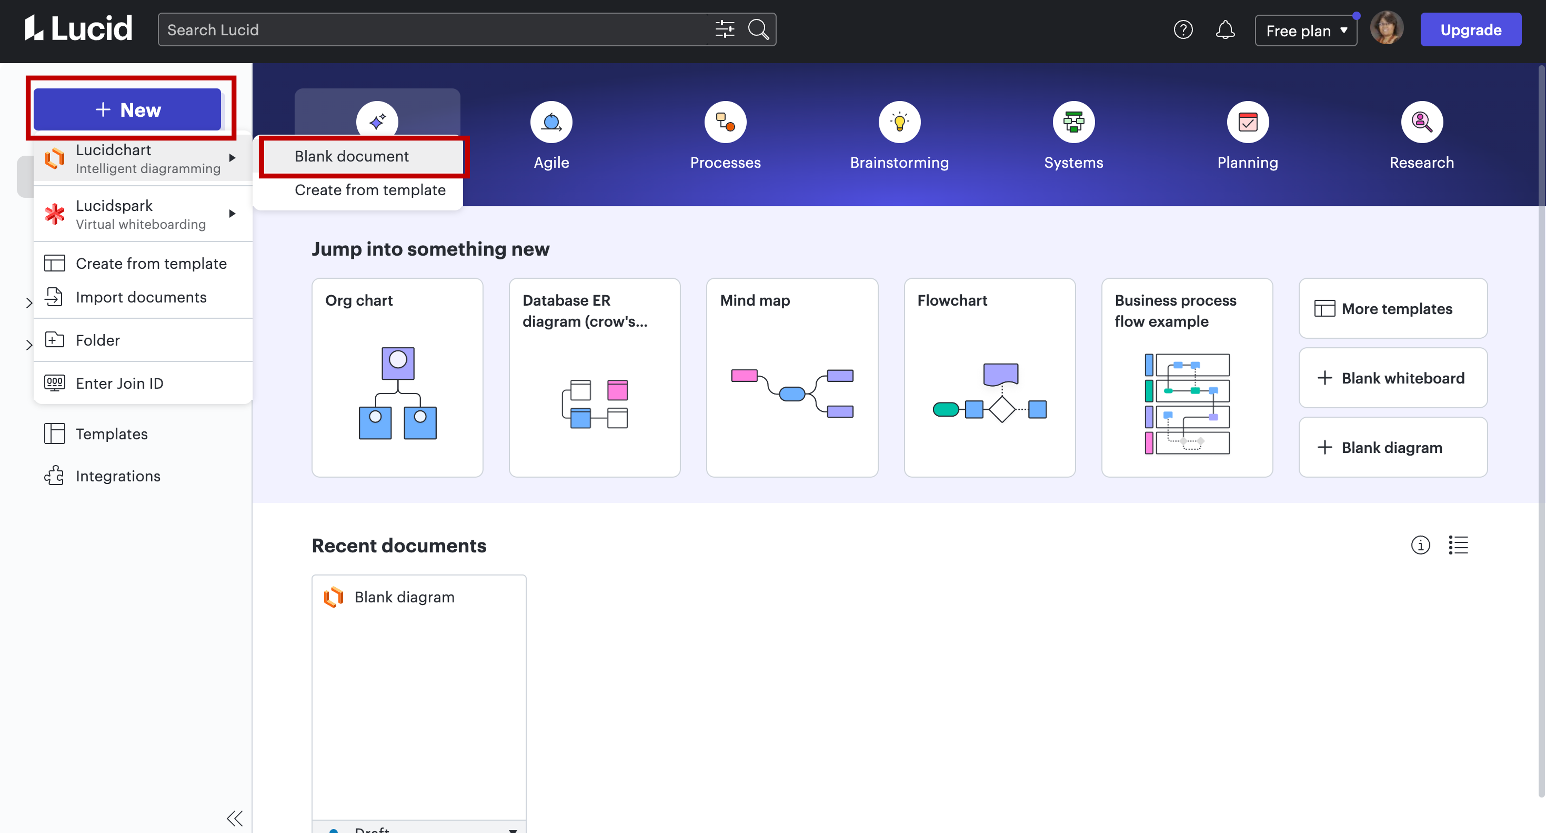1546x834 pixels.
Task: Open the search filter options icon
Action: click(725, 29)
